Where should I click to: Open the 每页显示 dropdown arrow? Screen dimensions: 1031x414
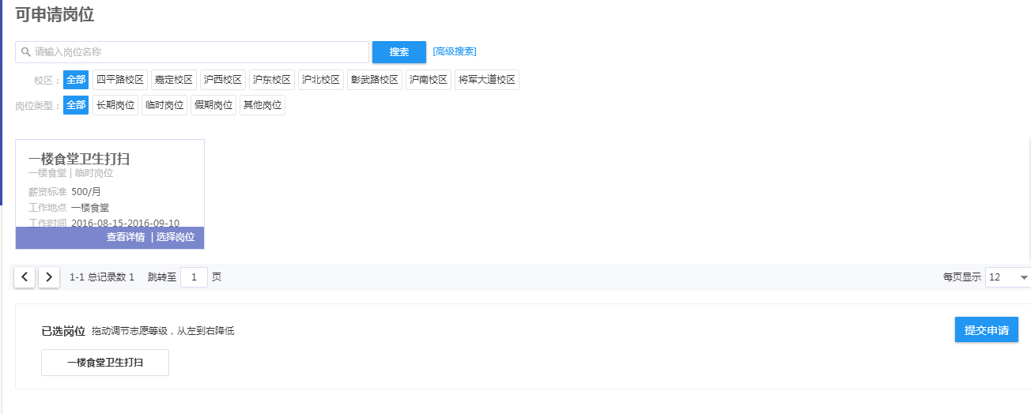click(1024, 277)
